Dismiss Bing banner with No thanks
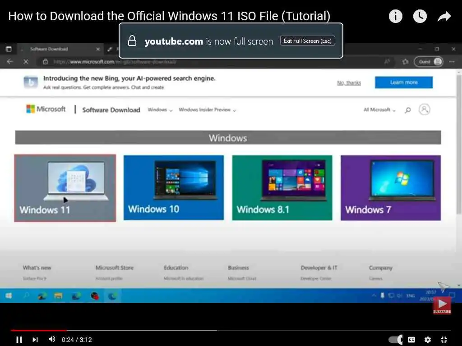 [x=349, y=83]
